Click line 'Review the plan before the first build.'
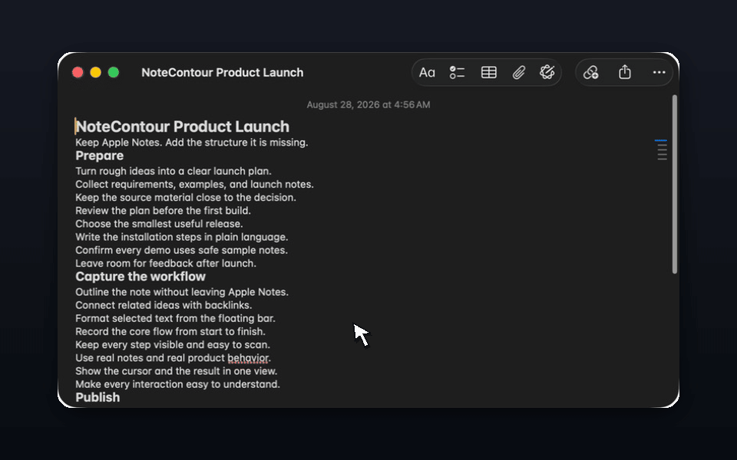The image size is (737, 460). pyautogui.click(x=163, y=210)
